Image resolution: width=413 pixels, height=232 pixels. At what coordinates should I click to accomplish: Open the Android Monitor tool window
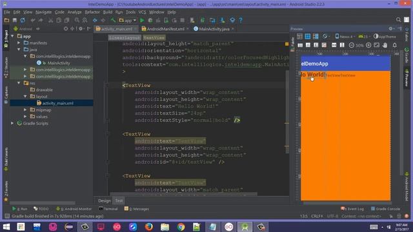(x=74, y=209)
